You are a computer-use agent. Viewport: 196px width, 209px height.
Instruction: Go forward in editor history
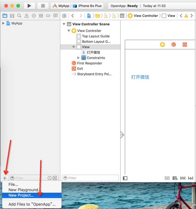click(81, 16)
